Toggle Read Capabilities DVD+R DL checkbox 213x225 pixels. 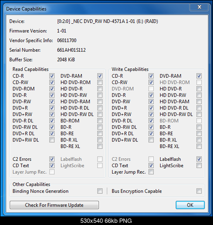point(52,133)
